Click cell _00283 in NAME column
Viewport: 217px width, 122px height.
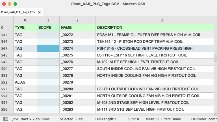[x=77, y=109]
